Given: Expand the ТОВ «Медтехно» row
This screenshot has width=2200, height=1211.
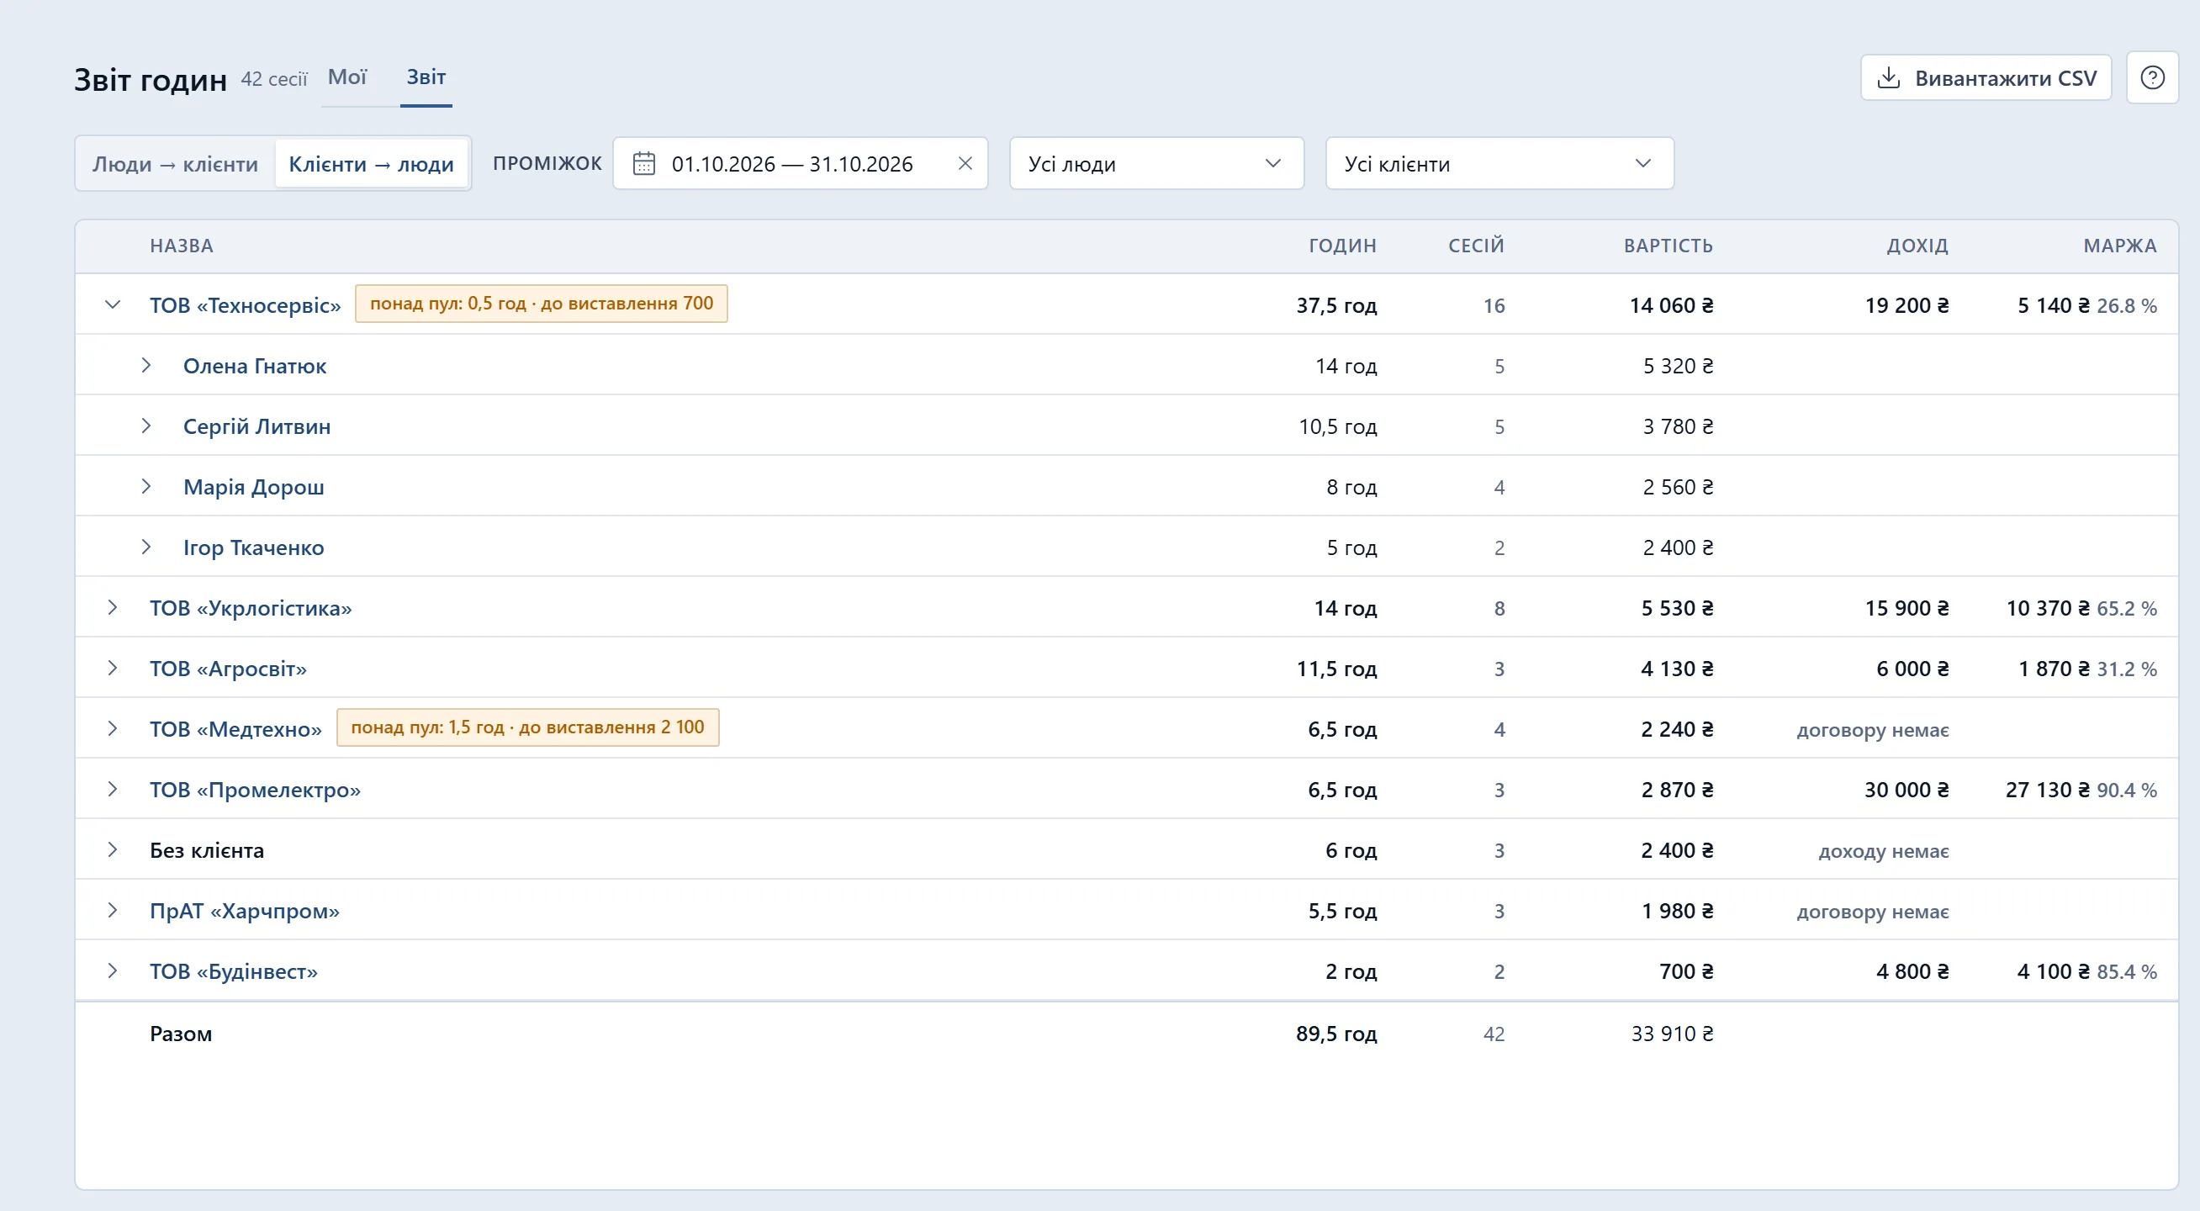Looking at the screenshot, I should pyautogui.click(x=112, y=729).
